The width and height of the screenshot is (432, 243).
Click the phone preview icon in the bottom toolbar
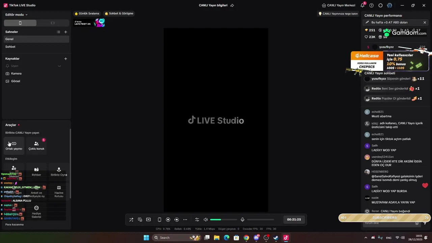160,220
